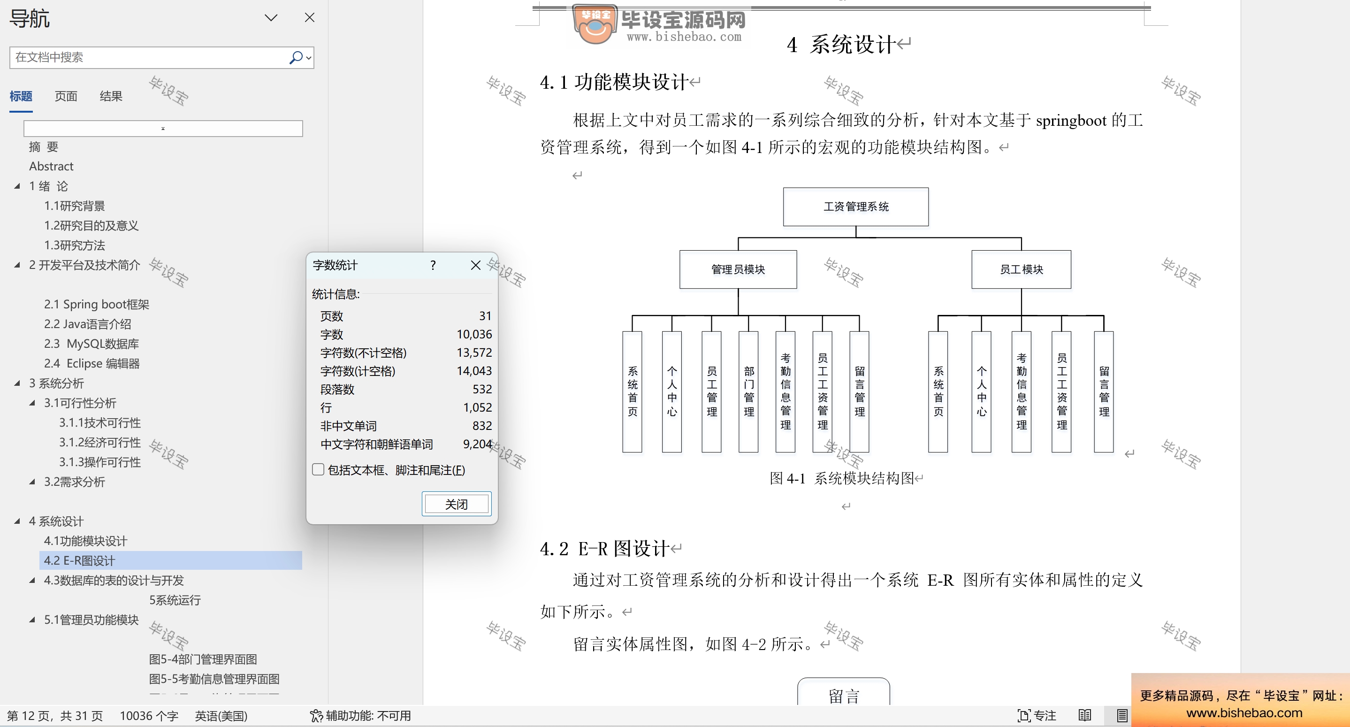Switch to the 结果 tab
Viewport: 1350px width, 727px height.
pos(111,96)
